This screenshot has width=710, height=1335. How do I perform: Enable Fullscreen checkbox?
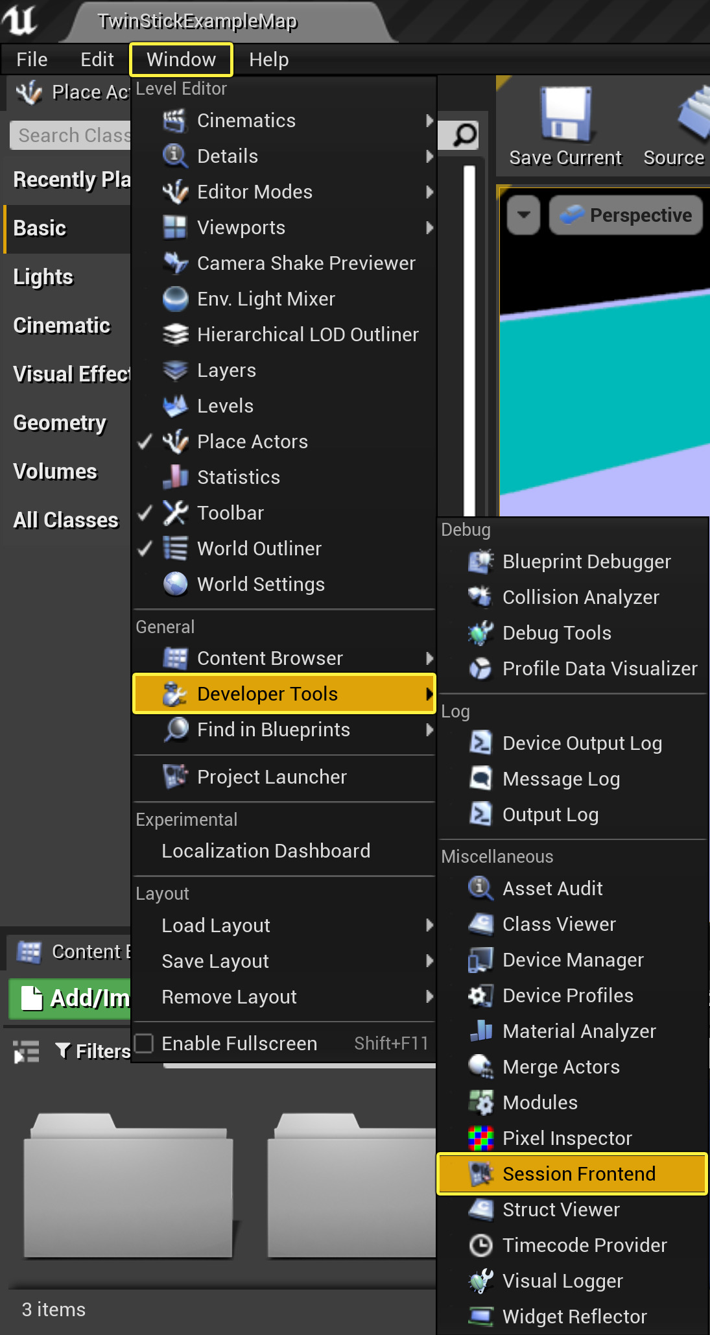tap(144, 1043)
